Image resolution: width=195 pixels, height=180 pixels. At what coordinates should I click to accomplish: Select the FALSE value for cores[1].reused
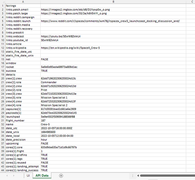(113, 163)
